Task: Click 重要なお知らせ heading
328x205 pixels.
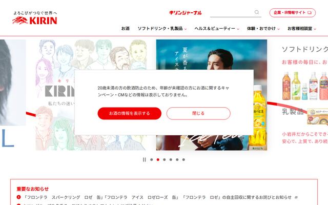Action: 33,189
